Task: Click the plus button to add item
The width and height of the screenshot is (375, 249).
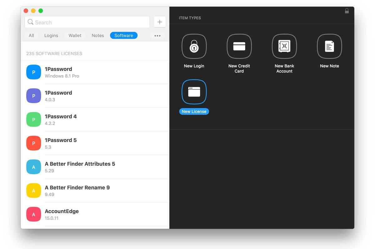Action: [x=160, y=22]
